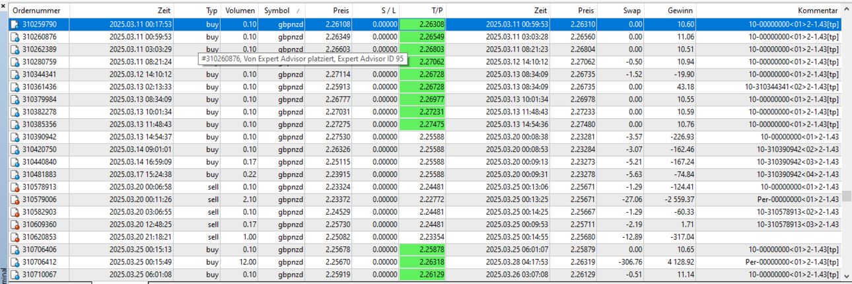The height and width of the screenshot is (284, 852).
Task: Click the open price 2.23915
Action: 337,175
